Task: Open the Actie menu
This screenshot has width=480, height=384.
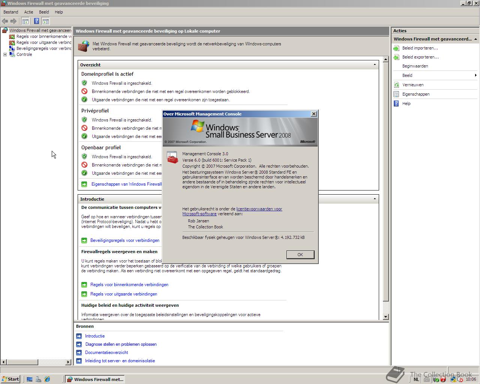Action: (28, 12)
